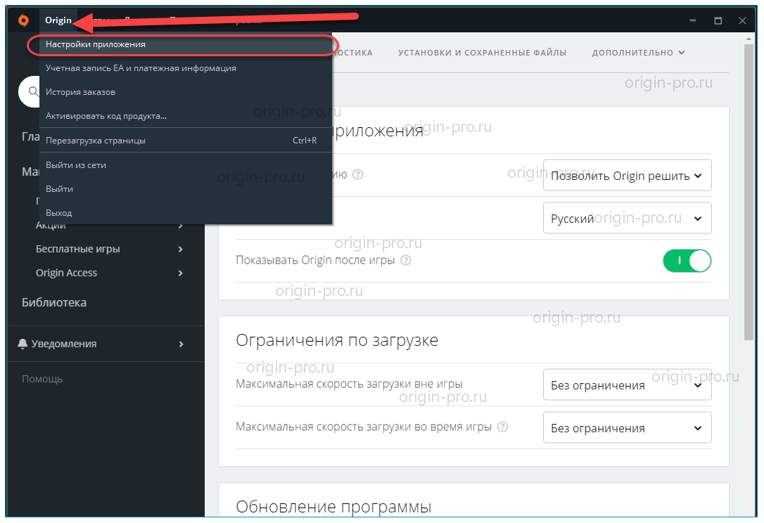Choose История заказов from the menu
This screenshot has height=523, width=764.
coord(80,92)
